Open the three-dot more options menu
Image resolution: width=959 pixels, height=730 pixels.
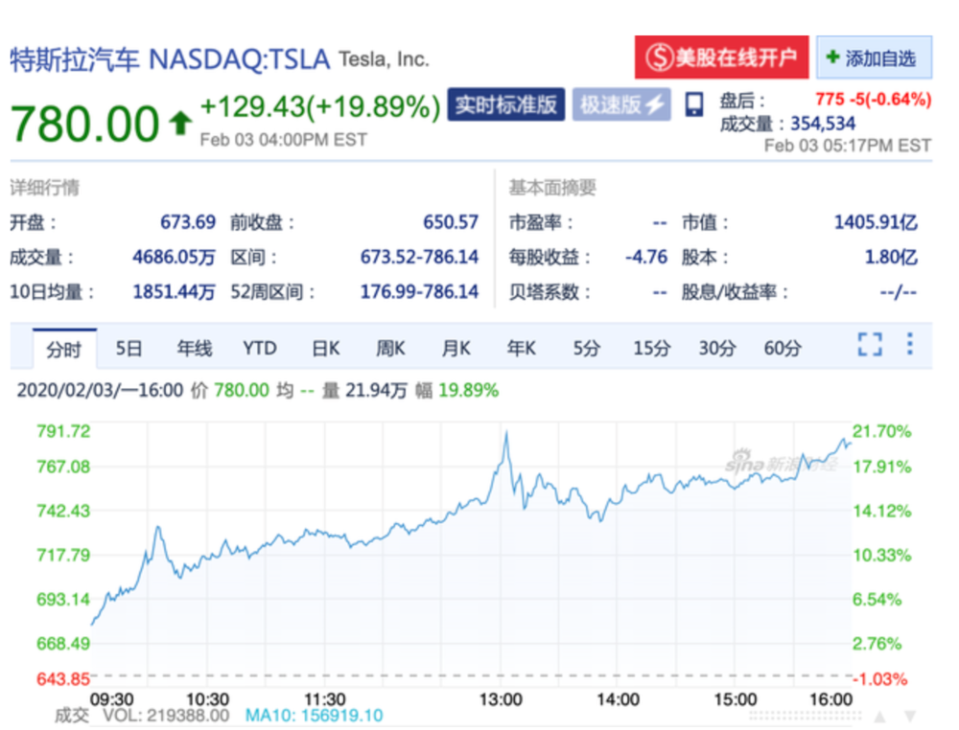tap(910, 344)
